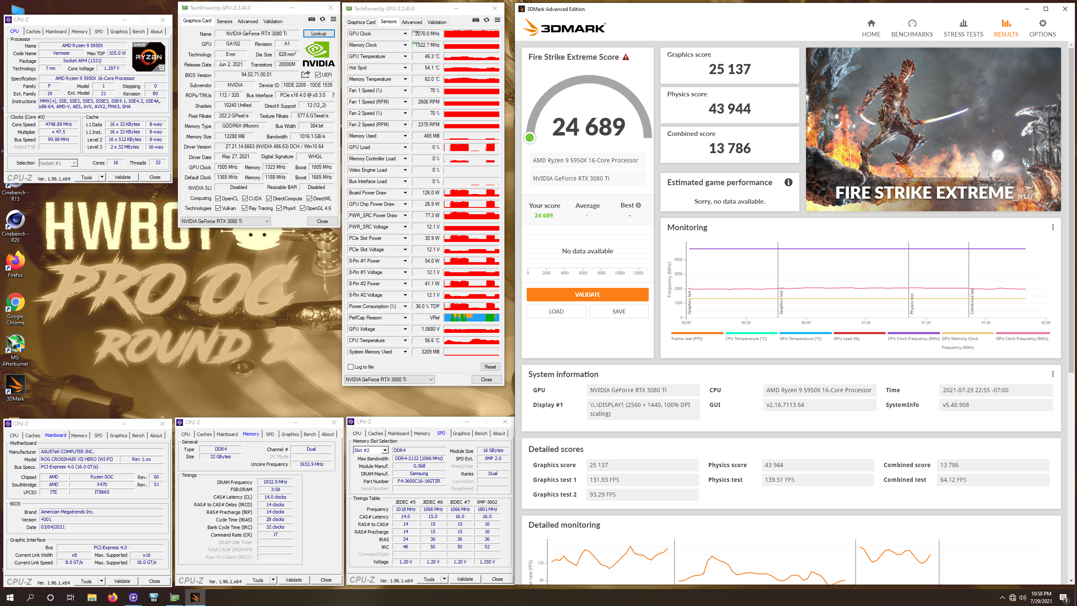The image size is (1077, 606).
Task: Switch to the Bench tab in top CPU-Z window
Action: click(138, 32)
